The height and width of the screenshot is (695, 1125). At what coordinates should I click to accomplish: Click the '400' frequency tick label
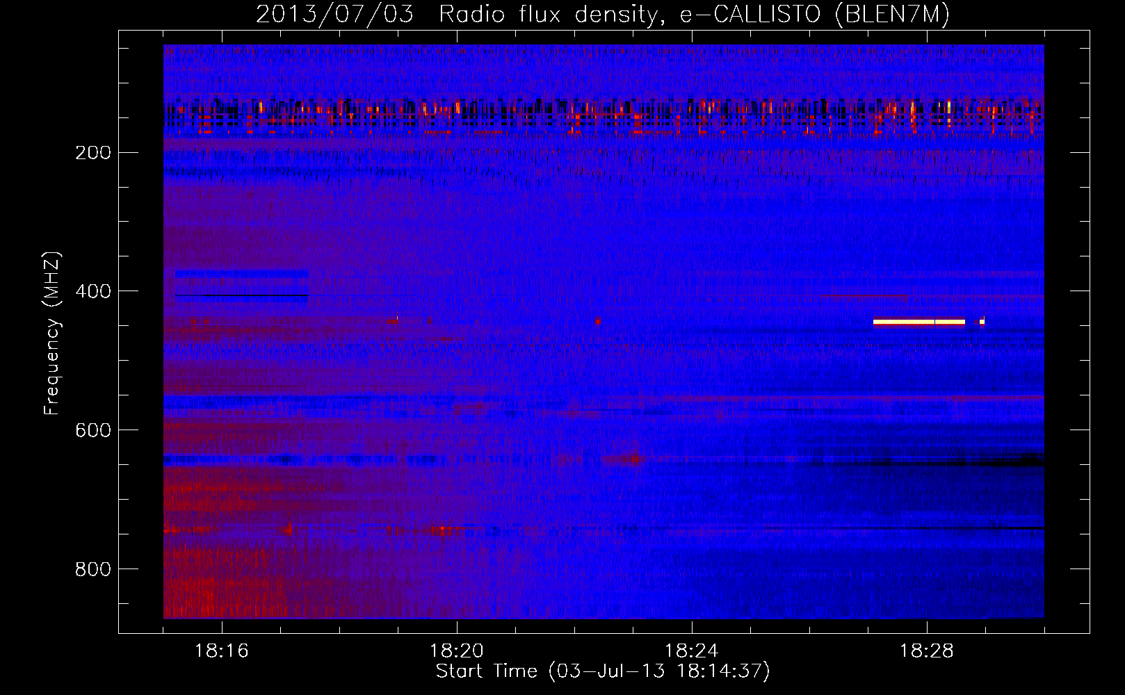(x=92, y=292)
